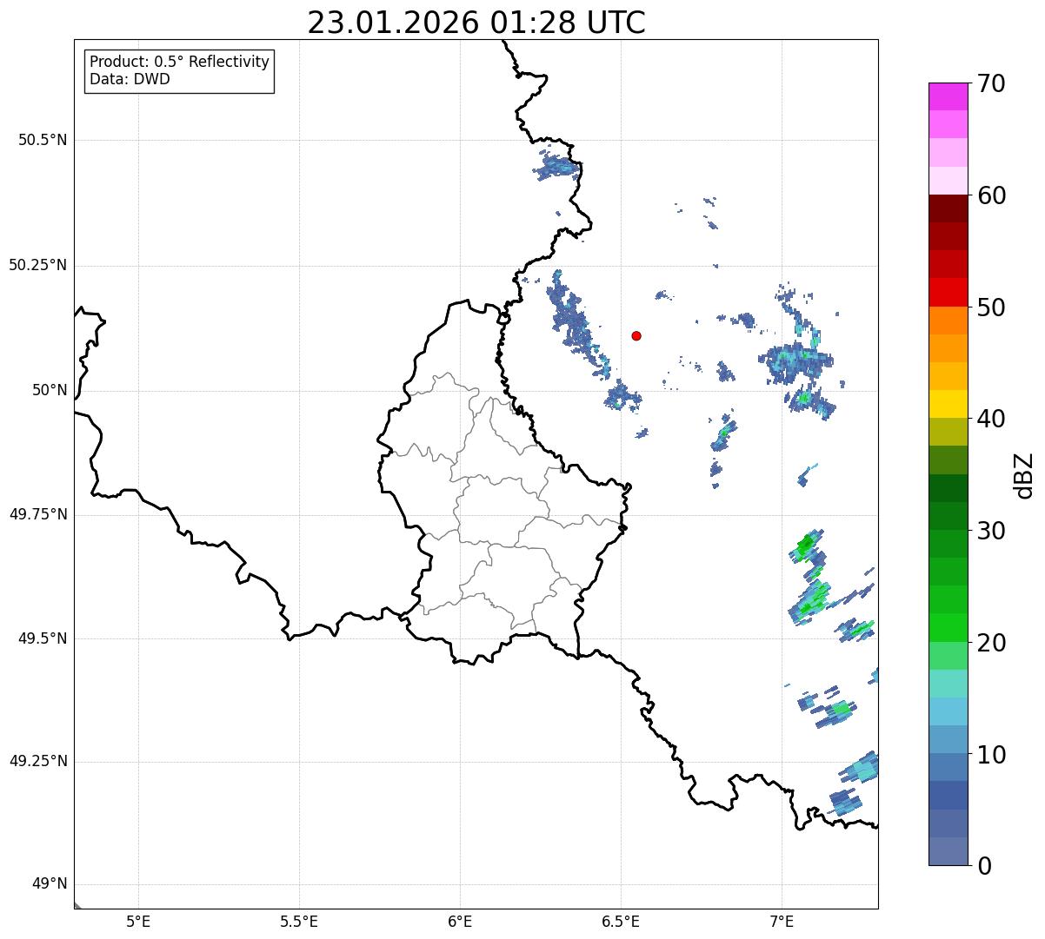Screen dimensions: 1045x939
Task: Click the 7°E longitude label
Action: click(x=782, y=922)
